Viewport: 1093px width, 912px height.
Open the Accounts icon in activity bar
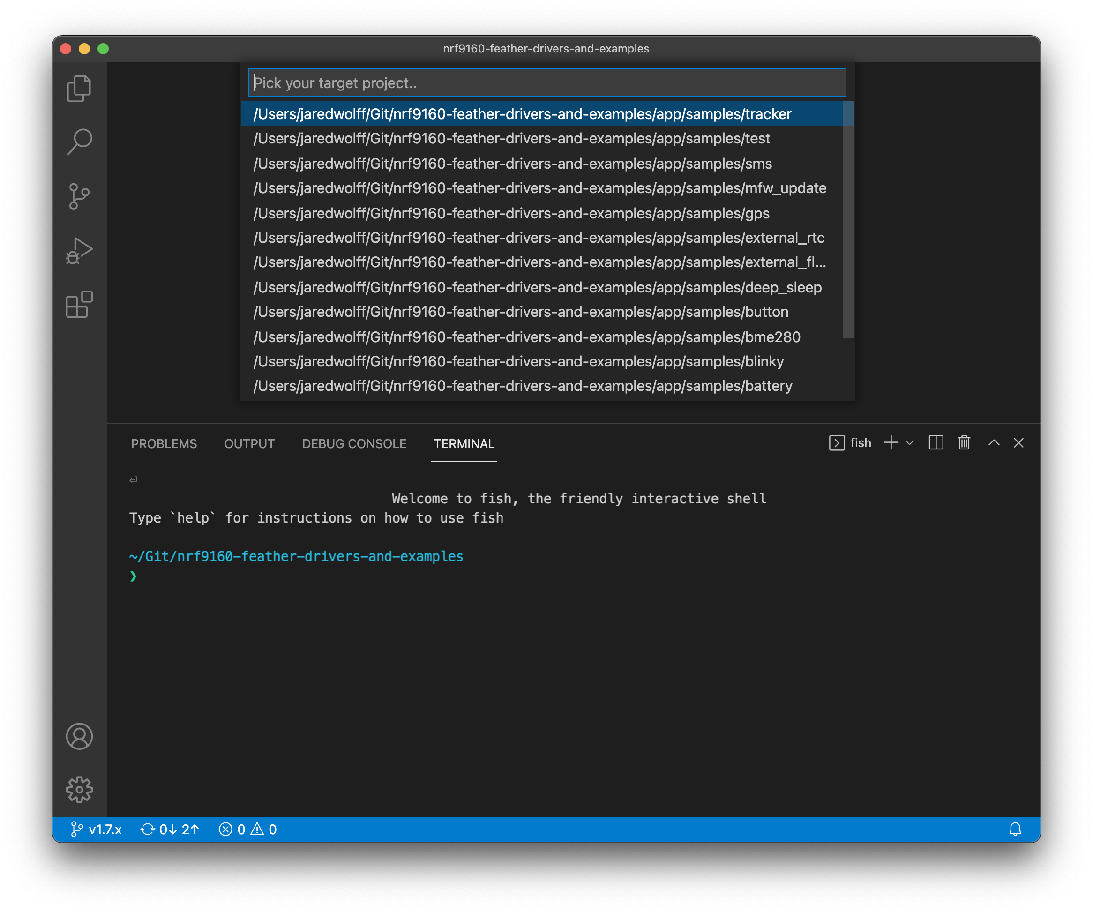point(79,736)
